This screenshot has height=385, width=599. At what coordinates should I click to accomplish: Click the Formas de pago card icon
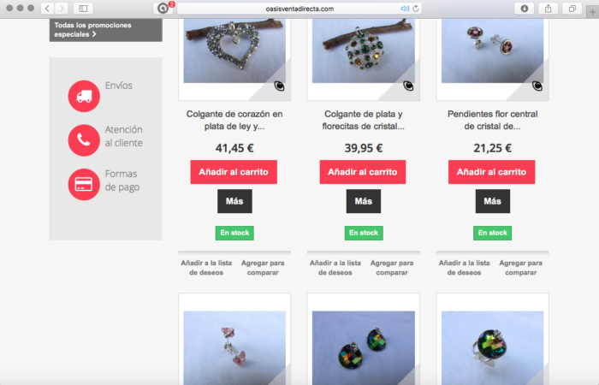click(84, 185)
